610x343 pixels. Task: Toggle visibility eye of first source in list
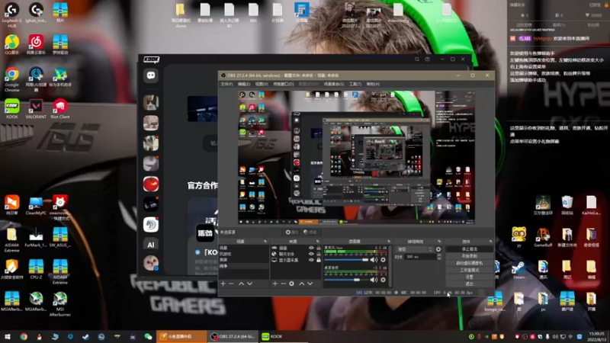[311, 248]
